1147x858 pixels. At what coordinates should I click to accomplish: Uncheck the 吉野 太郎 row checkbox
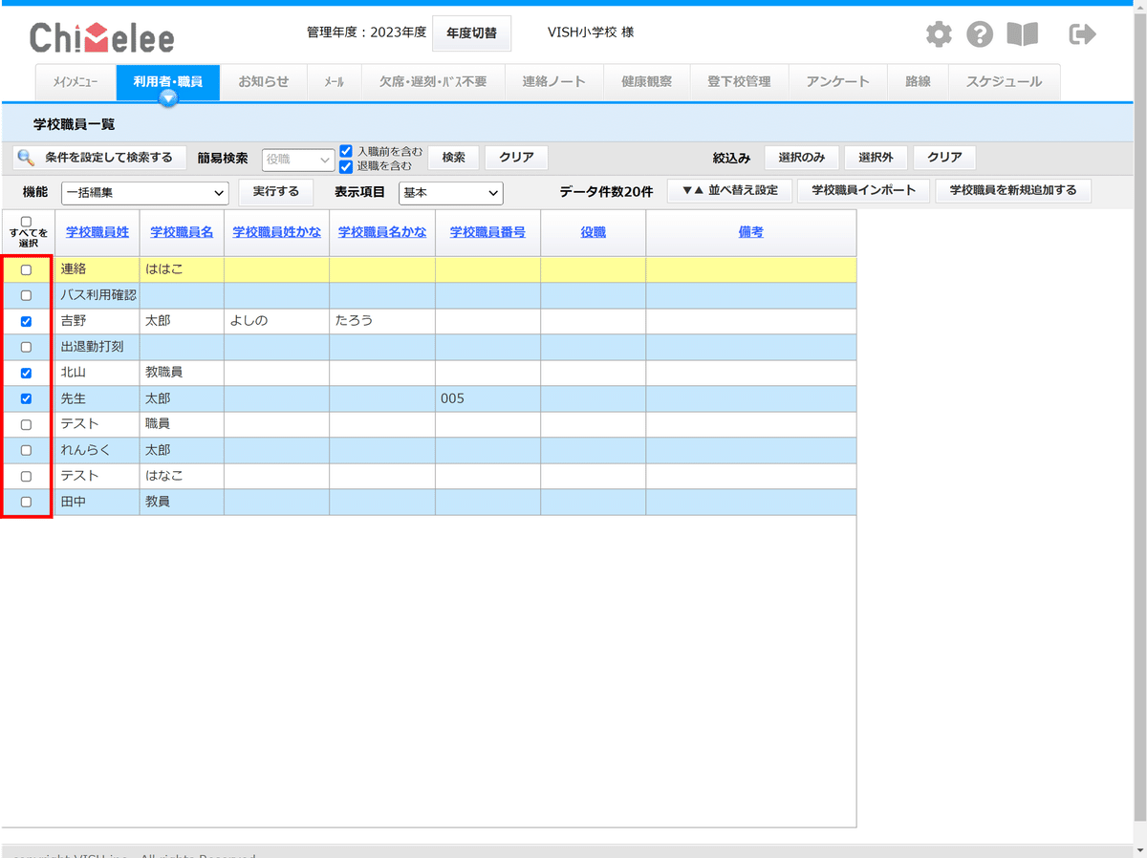[26, 322]
